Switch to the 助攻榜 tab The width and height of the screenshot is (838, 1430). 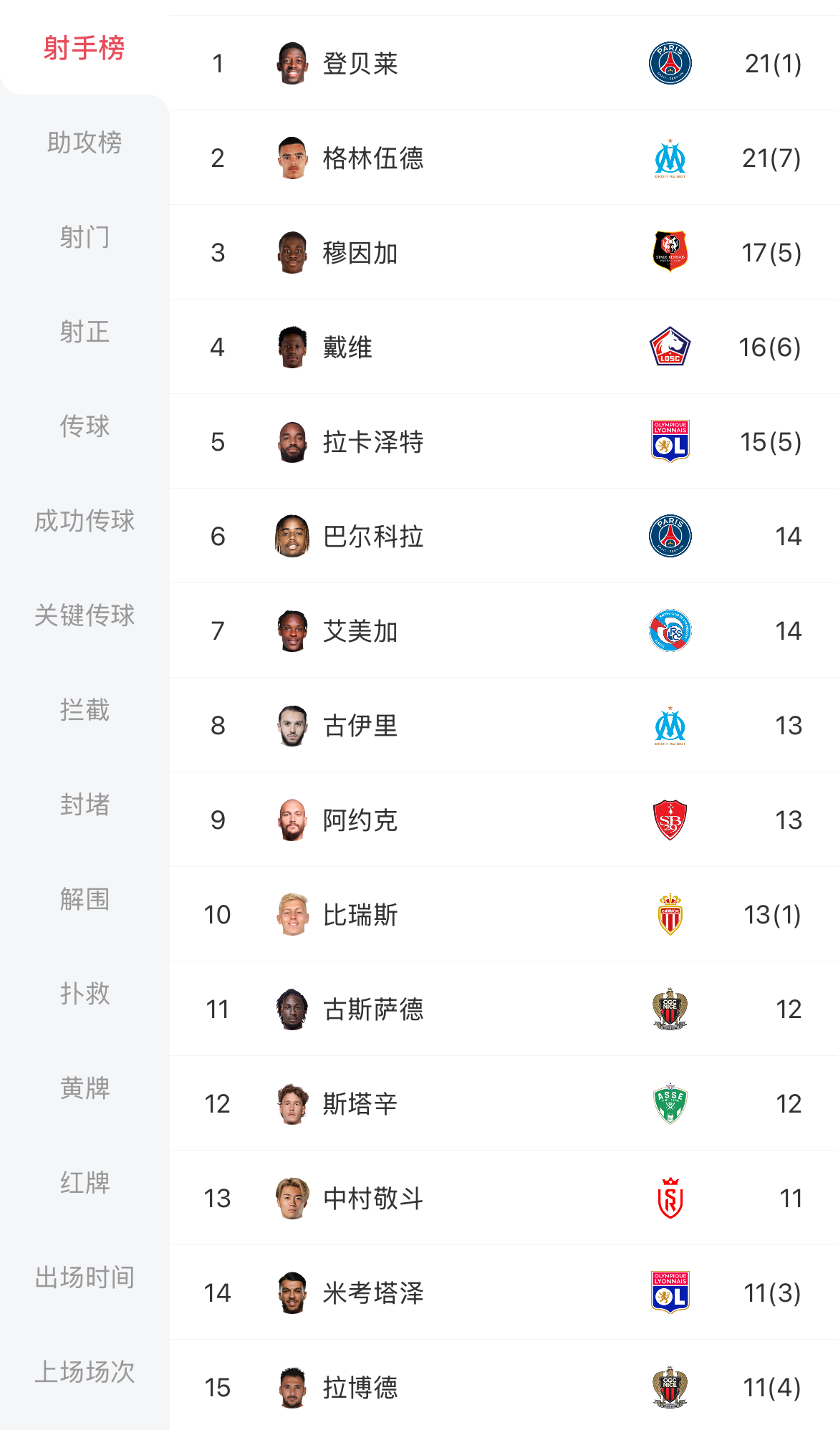coord(85,143)
